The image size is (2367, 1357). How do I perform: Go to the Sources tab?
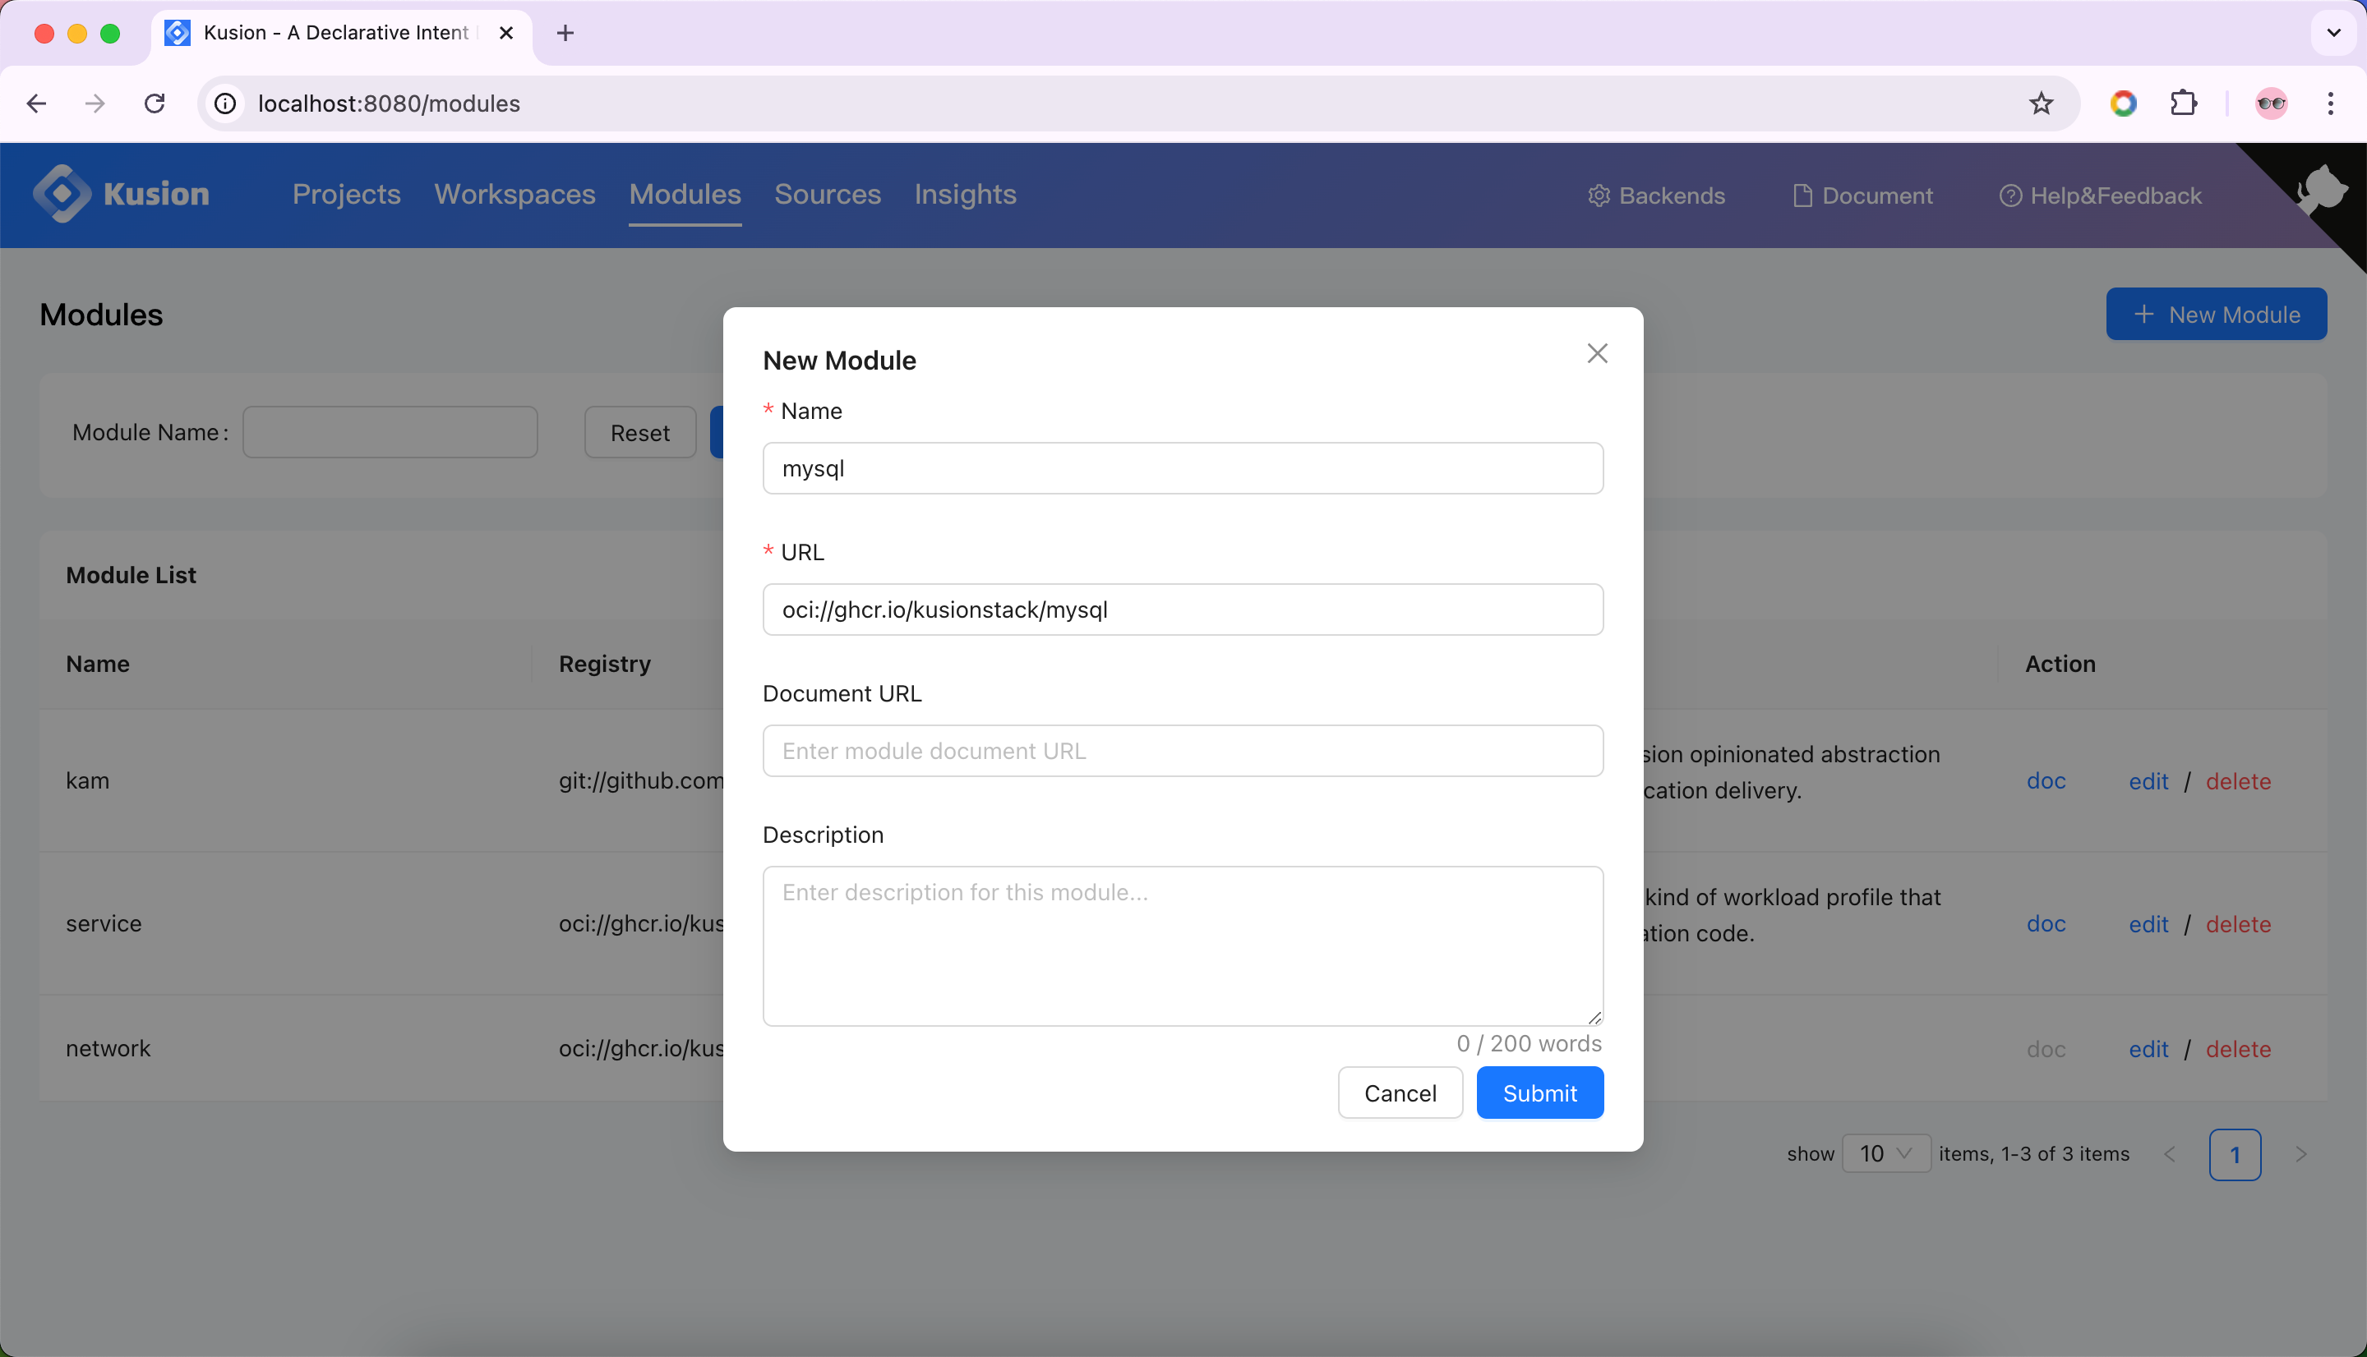[827, 194]
